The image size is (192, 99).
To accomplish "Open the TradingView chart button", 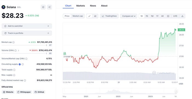I will tap(109, 16).
